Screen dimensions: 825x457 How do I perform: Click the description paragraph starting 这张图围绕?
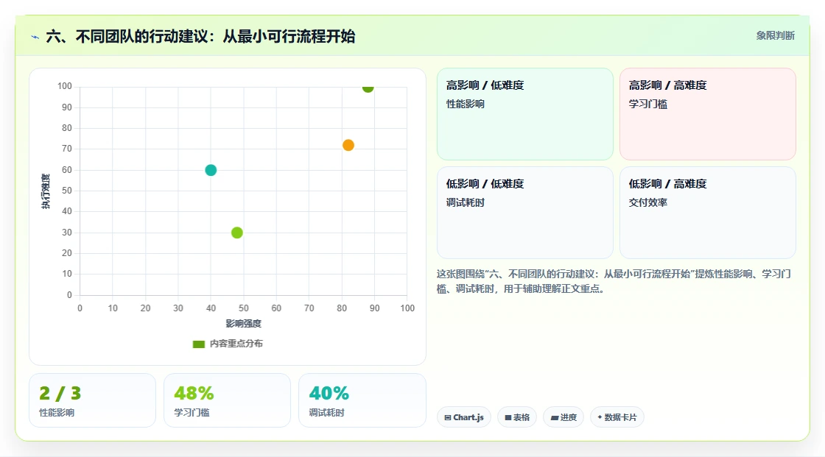pyautogui.click(x=614, y=281)
